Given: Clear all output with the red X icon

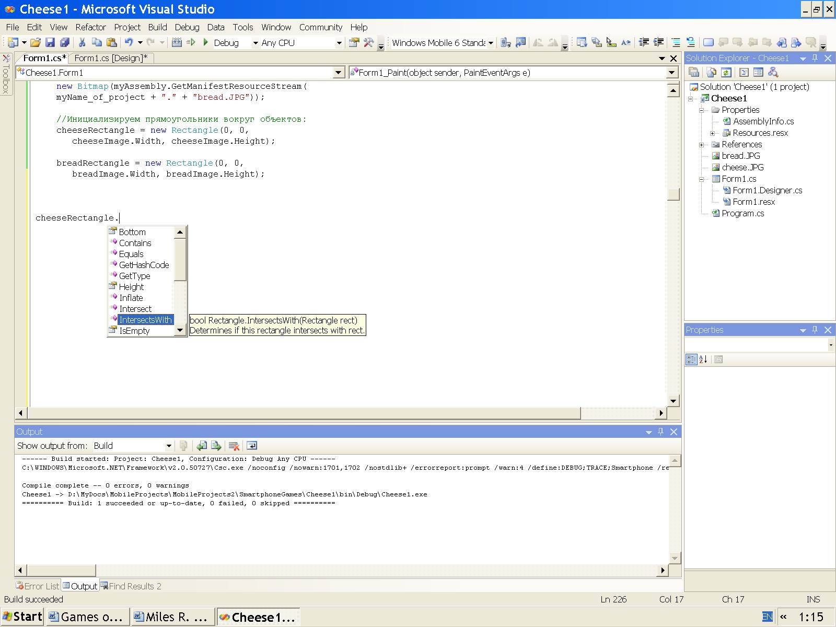Looking at the screenshot, I should 234,446.
